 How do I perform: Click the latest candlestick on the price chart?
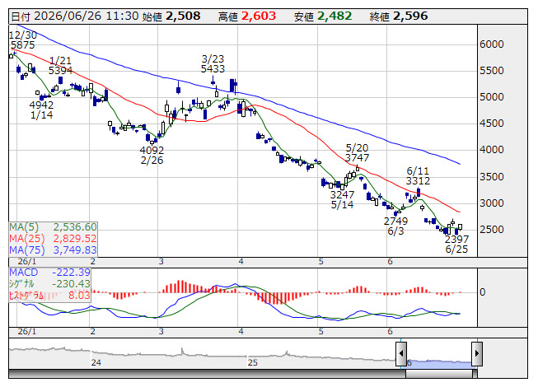460,227
